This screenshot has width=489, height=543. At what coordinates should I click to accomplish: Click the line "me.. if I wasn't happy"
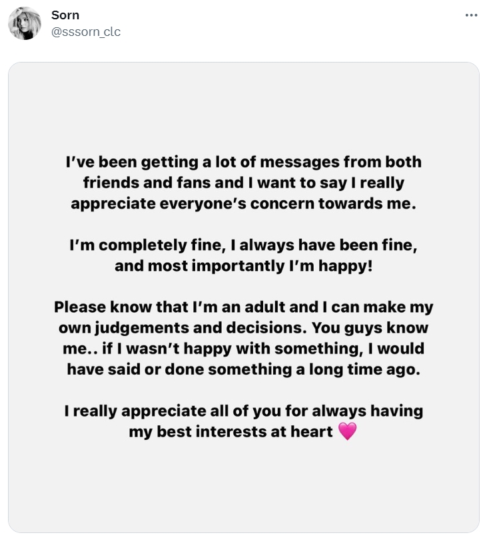(x=243, y=349)
